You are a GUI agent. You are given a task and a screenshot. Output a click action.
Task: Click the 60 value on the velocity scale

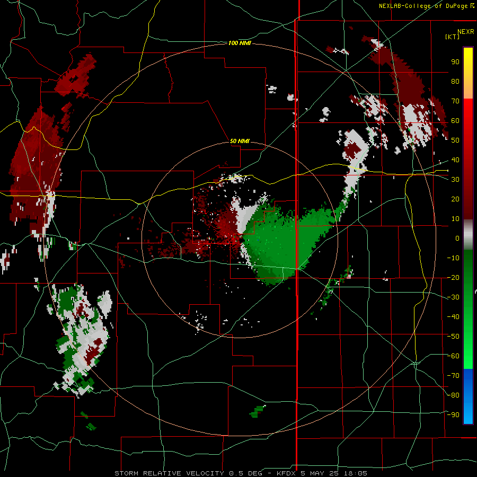tap(455, 120)
